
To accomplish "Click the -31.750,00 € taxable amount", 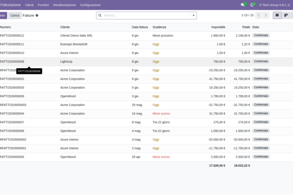I will 216,105.
